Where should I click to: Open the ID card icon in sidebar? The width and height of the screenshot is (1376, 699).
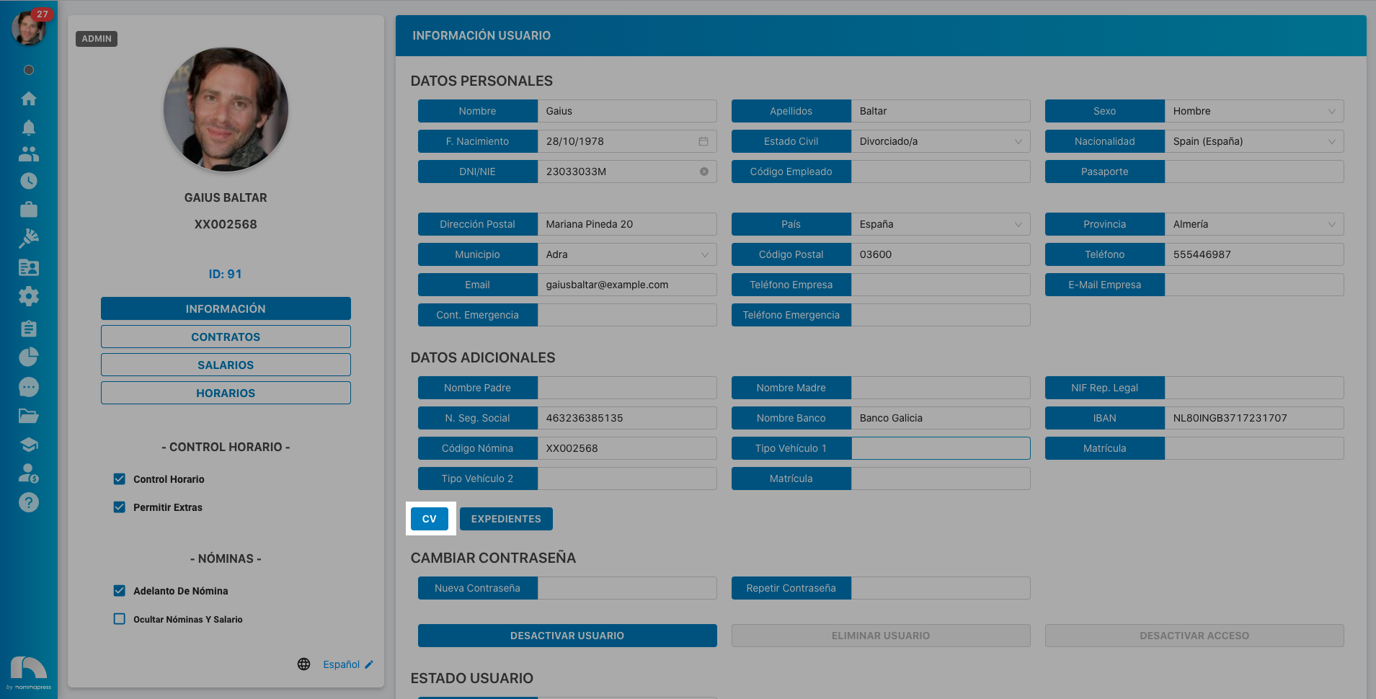tap(29, 267)
